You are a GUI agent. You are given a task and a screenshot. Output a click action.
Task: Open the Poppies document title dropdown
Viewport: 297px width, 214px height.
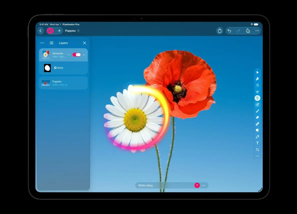(78, 31)
